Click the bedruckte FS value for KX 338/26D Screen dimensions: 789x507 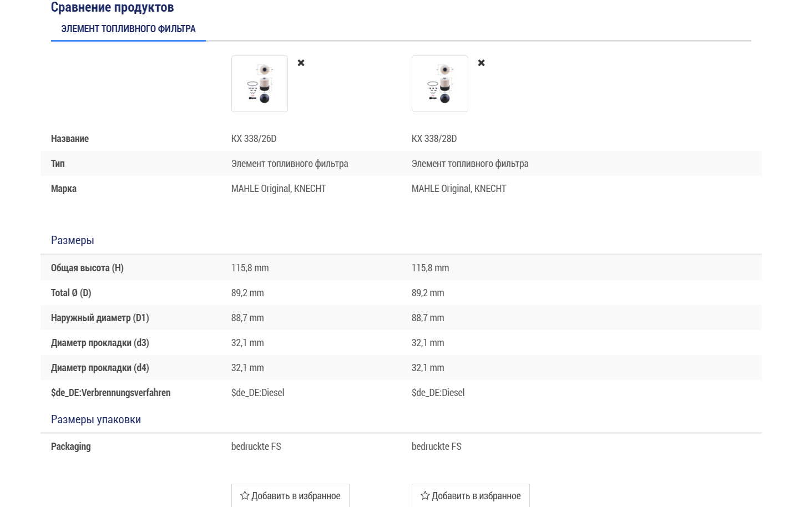(x=256, y=447)
